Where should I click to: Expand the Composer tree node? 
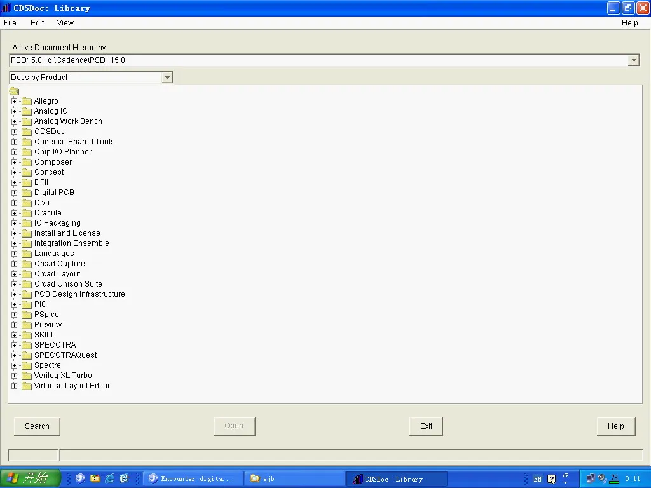pyautogui.click(x=14, y=162)
